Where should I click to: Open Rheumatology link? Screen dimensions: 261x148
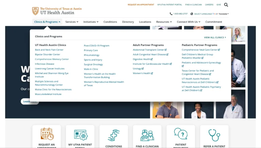[x=91, y=55]
